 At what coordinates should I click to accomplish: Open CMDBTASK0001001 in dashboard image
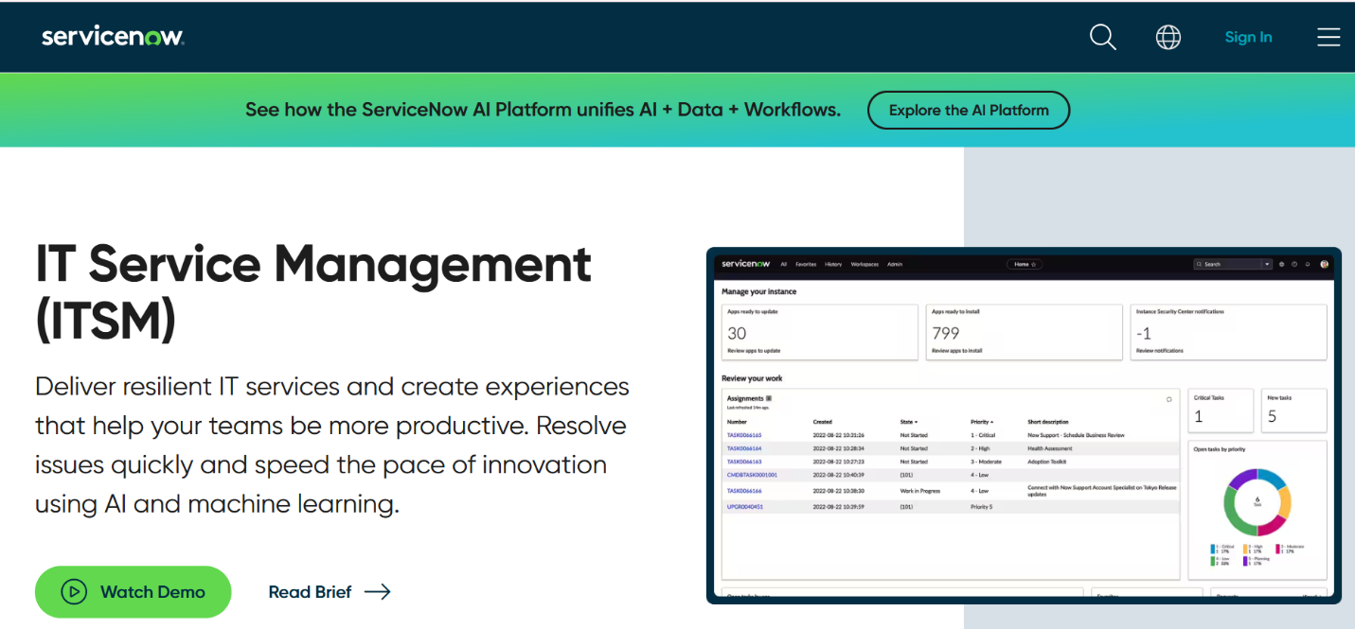coord(752,475)
